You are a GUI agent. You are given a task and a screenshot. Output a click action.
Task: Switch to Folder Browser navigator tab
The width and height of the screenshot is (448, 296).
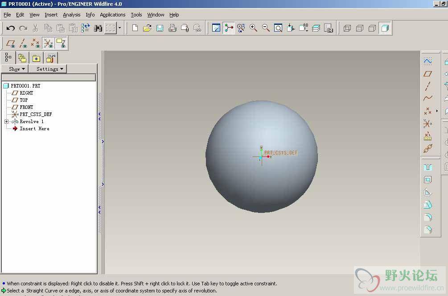(x=22, y=58)
